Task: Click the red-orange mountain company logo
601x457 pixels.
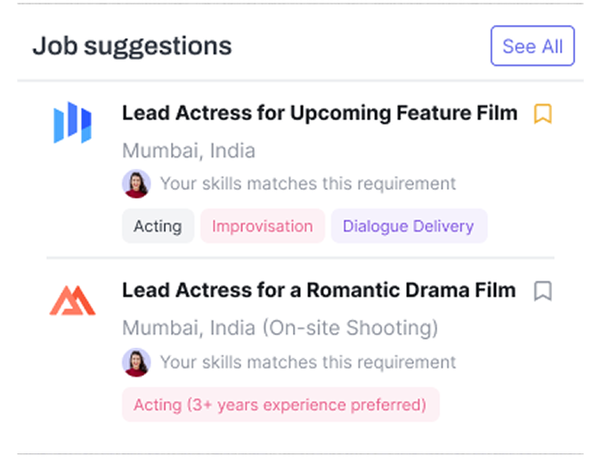Action: (72, 300)
